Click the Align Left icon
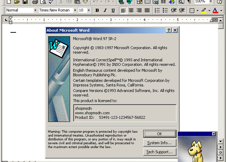This screenshot has height=162, width=227. pyautogui.click(x=123, y=10)
